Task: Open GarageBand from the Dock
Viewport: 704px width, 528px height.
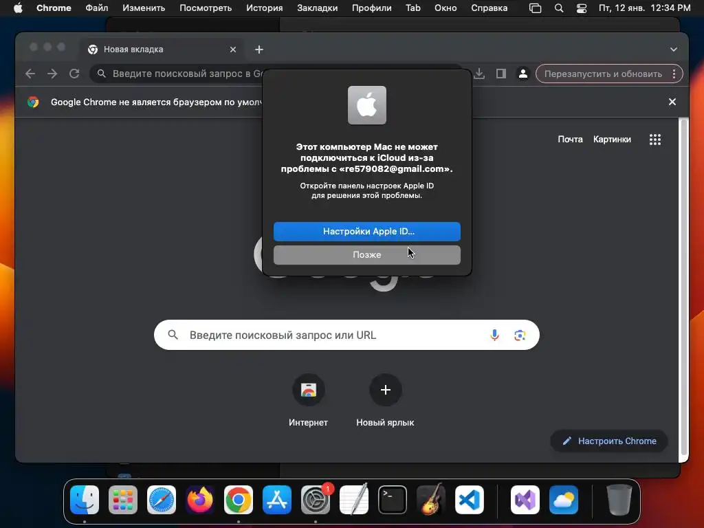Action: point(431,500)
